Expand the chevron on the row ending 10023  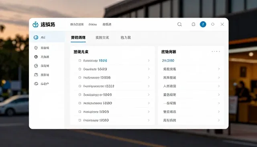(x=149, y=86)
